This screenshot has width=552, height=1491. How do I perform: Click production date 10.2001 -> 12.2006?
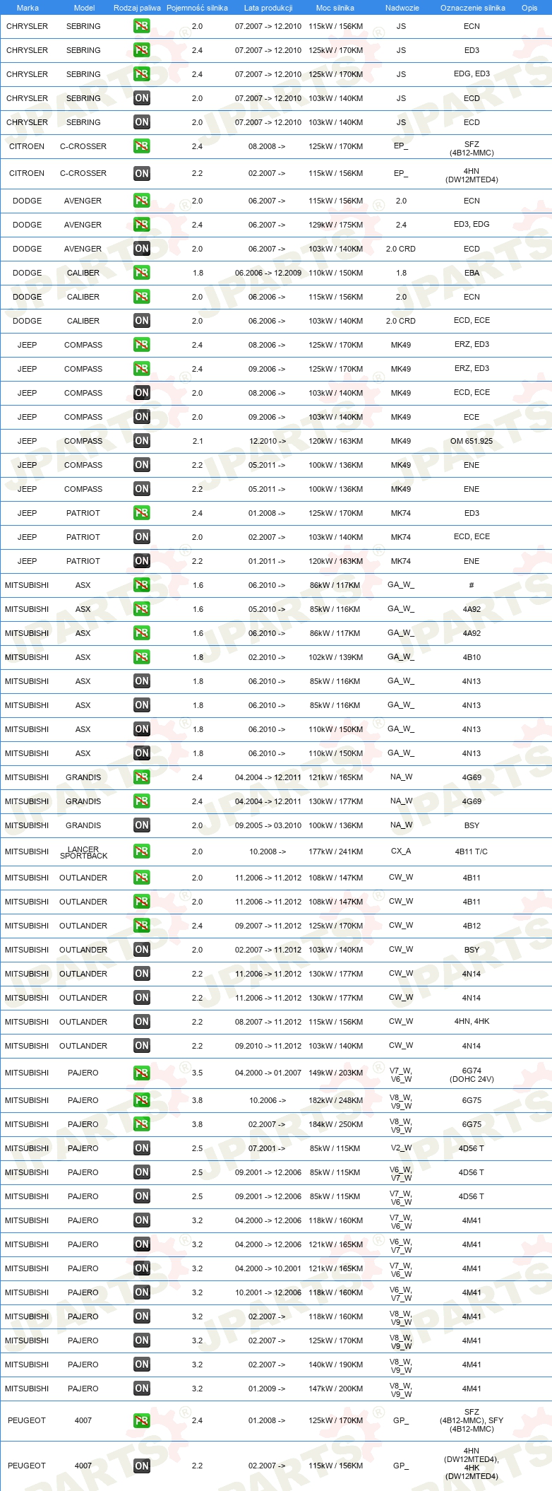(268, 1292)
